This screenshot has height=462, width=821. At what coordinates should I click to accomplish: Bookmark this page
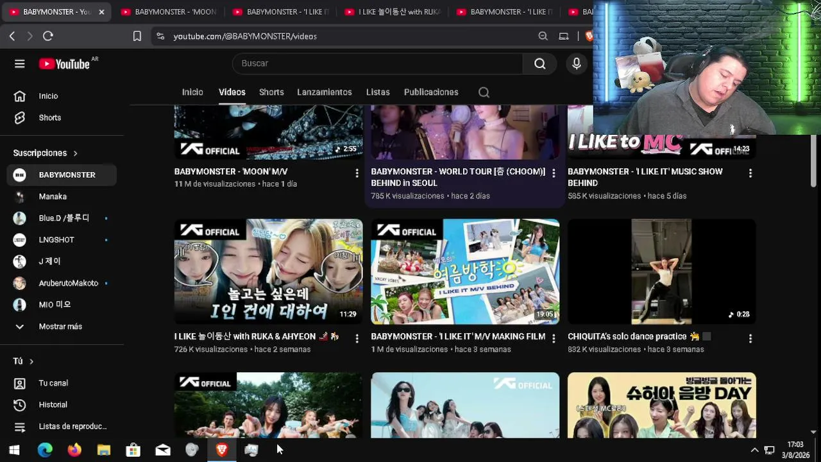coord(137,37)
